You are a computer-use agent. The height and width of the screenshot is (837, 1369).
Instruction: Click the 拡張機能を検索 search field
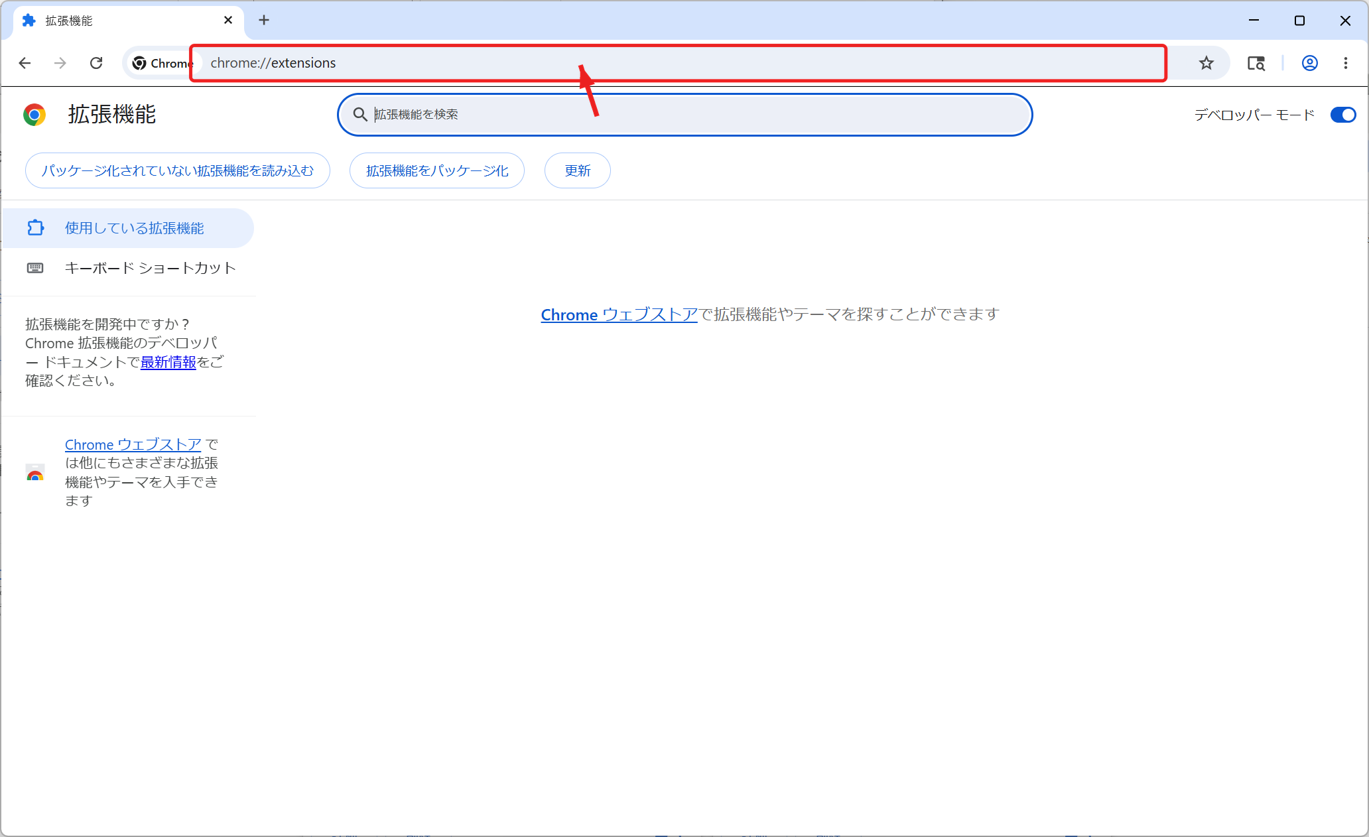click(684, 115)
